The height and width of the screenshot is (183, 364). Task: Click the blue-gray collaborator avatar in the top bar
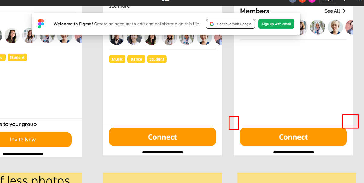click(292, 1)
